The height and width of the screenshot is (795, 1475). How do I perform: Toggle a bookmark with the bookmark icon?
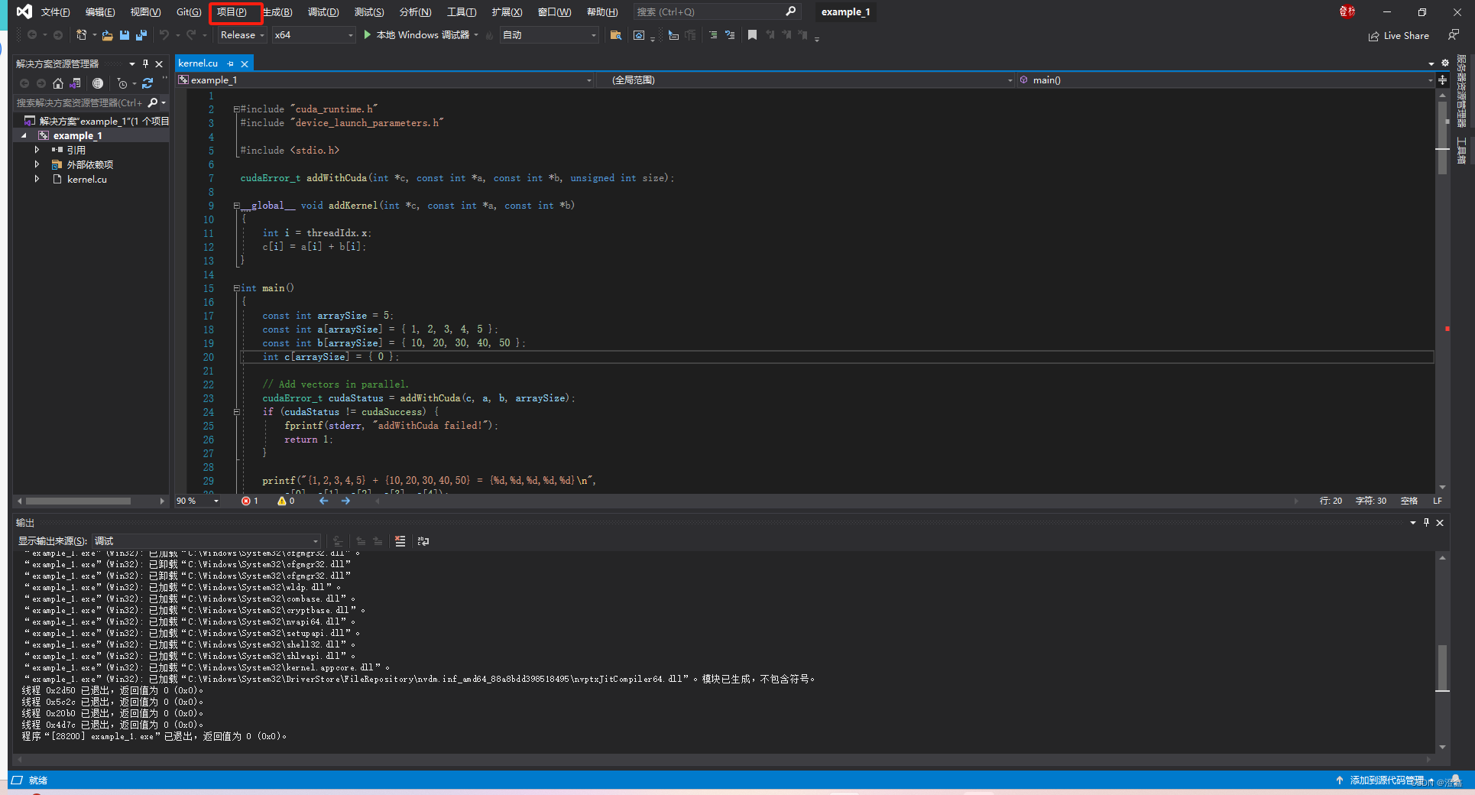click(x=752, y=35)
